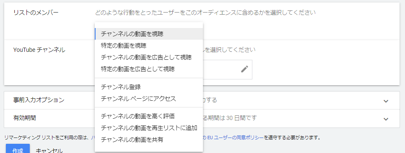
Task: Click the blue 作成 button
Action: (x=18, y=149)
